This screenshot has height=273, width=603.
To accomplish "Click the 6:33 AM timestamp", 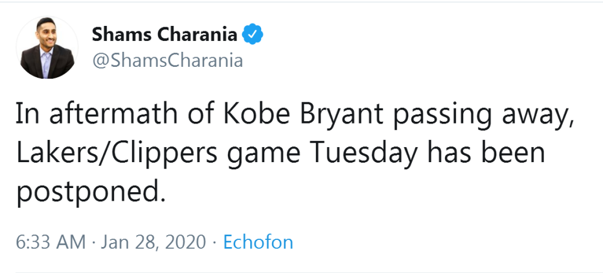I will [51, 242].
